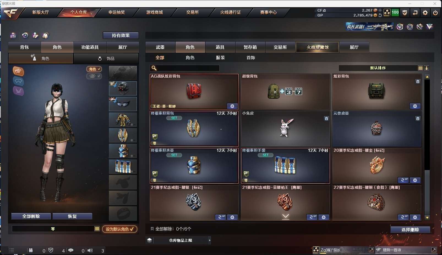Click the item list vertical scrollbar
This screenshot has height=255, width=442.
[427, 147]
